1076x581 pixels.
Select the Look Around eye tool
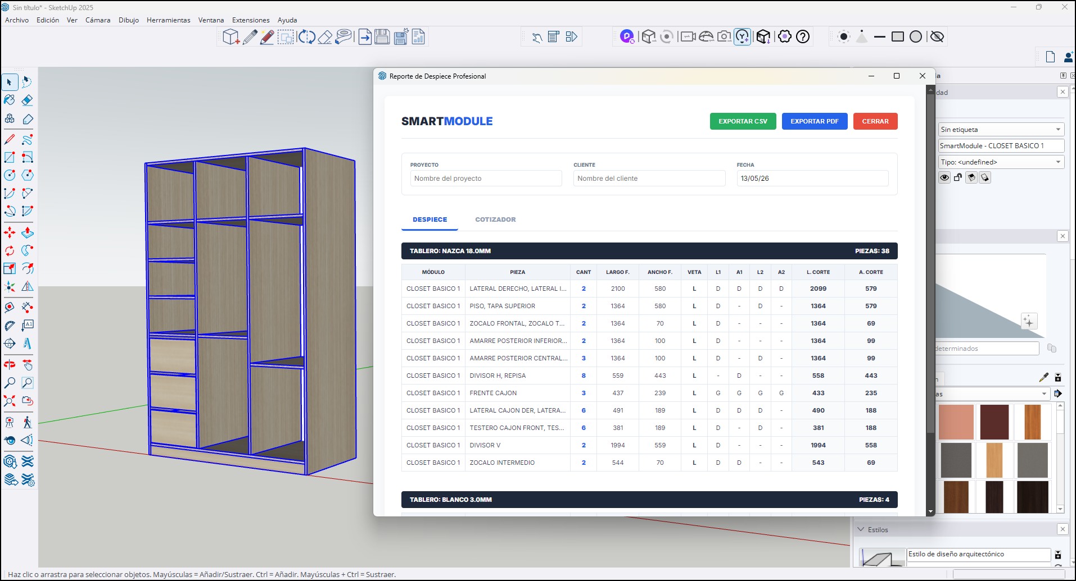[10, 440]
